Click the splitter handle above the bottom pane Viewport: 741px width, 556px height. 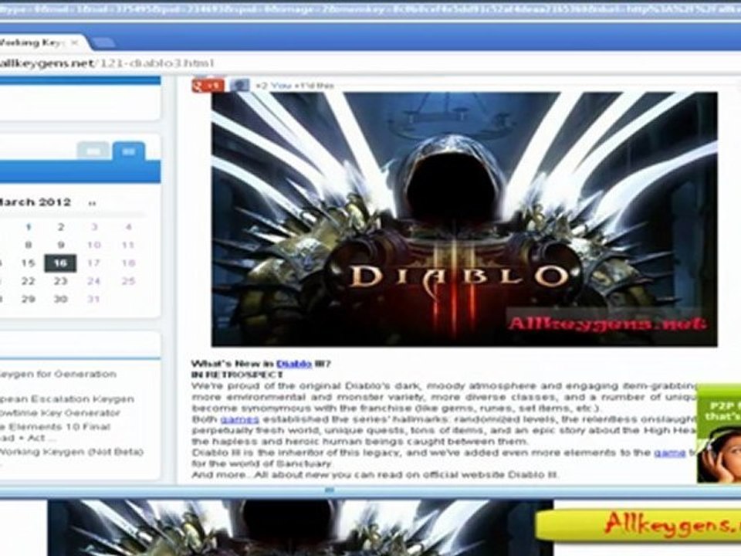tap(330, 491)
